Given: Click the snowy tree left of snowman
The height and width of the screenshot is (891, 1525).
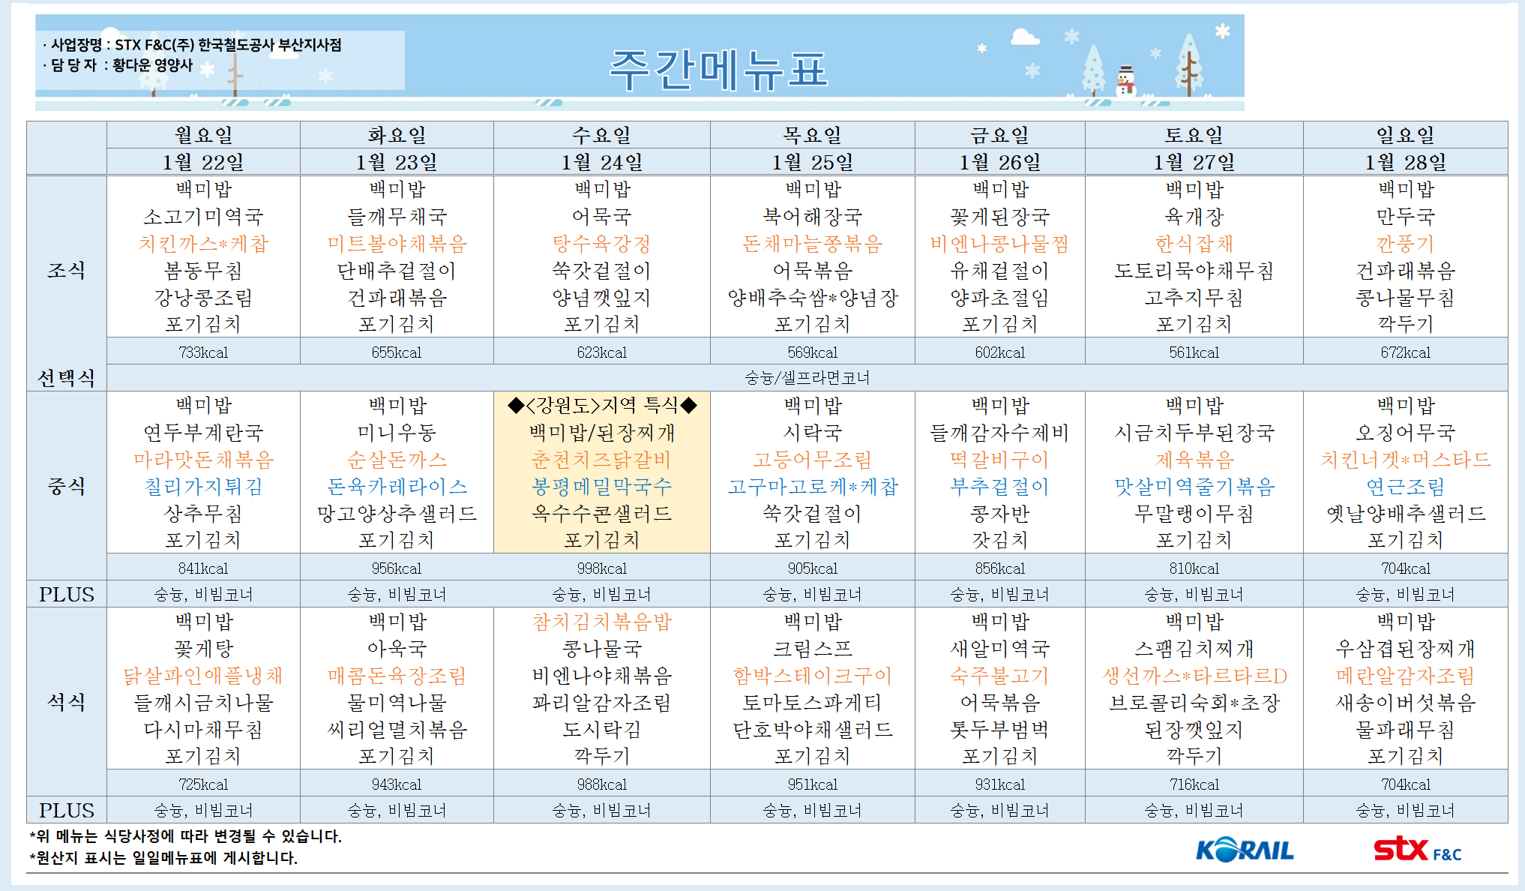Looking at the screenshot, I should 1094,71.
